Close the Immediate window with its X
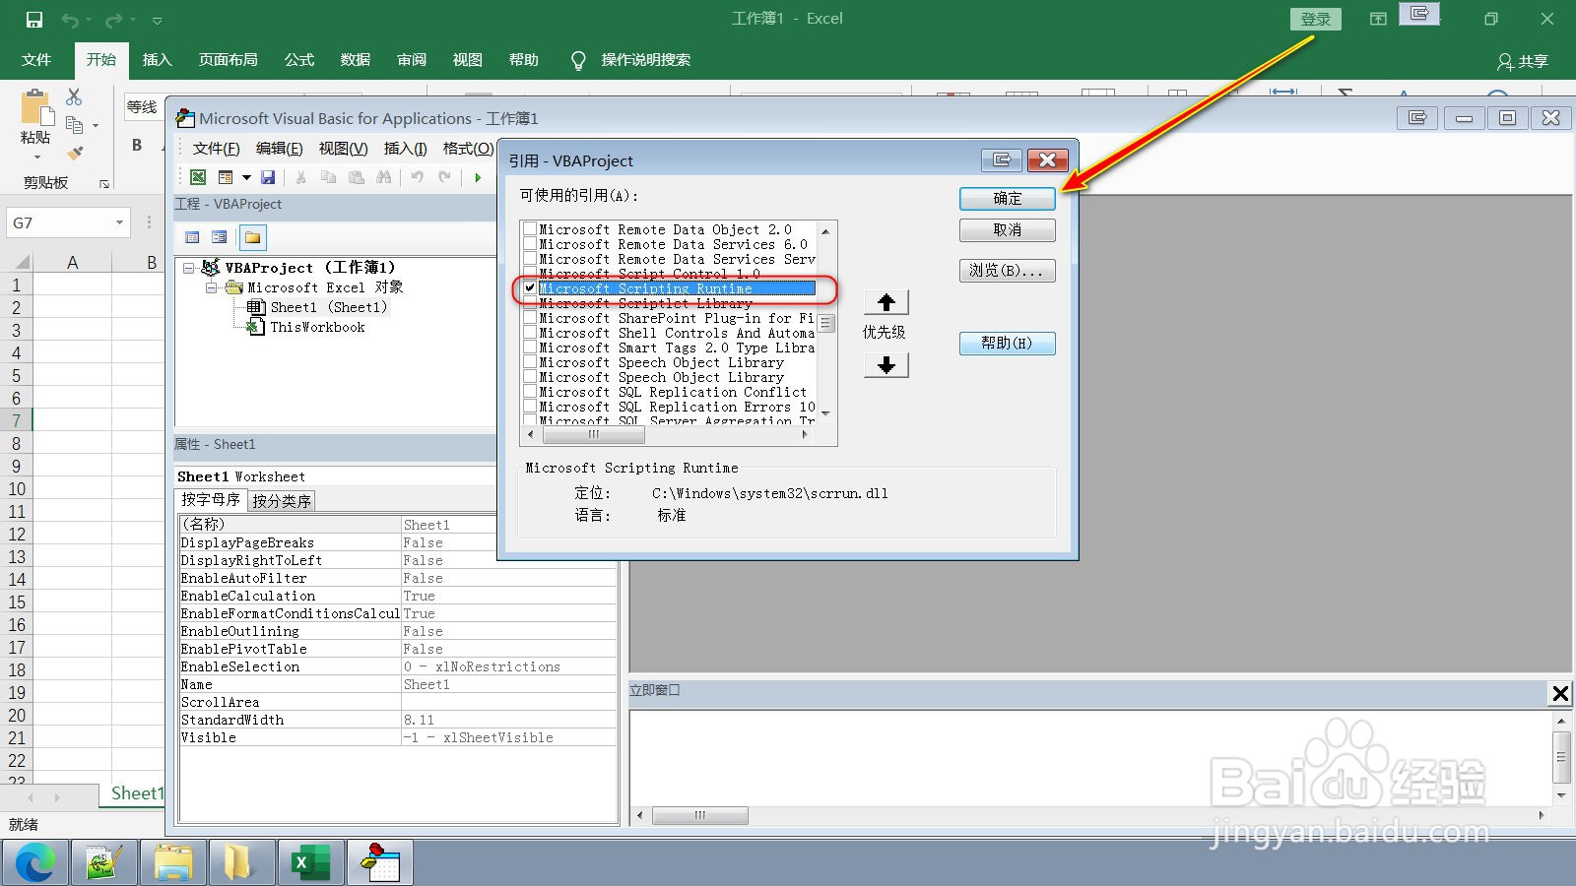The image size is (1576, 886). [x=1560, y=693]
